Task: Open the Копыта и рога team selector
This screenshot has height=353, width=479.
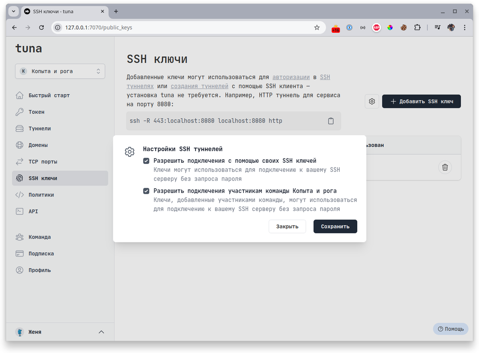Action: (x=60, y=71)
